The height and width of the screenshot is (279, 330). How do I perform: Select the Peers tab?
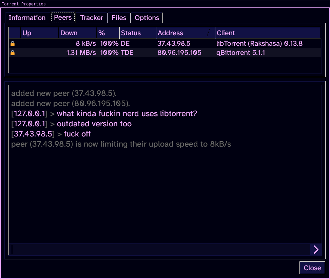63,18
